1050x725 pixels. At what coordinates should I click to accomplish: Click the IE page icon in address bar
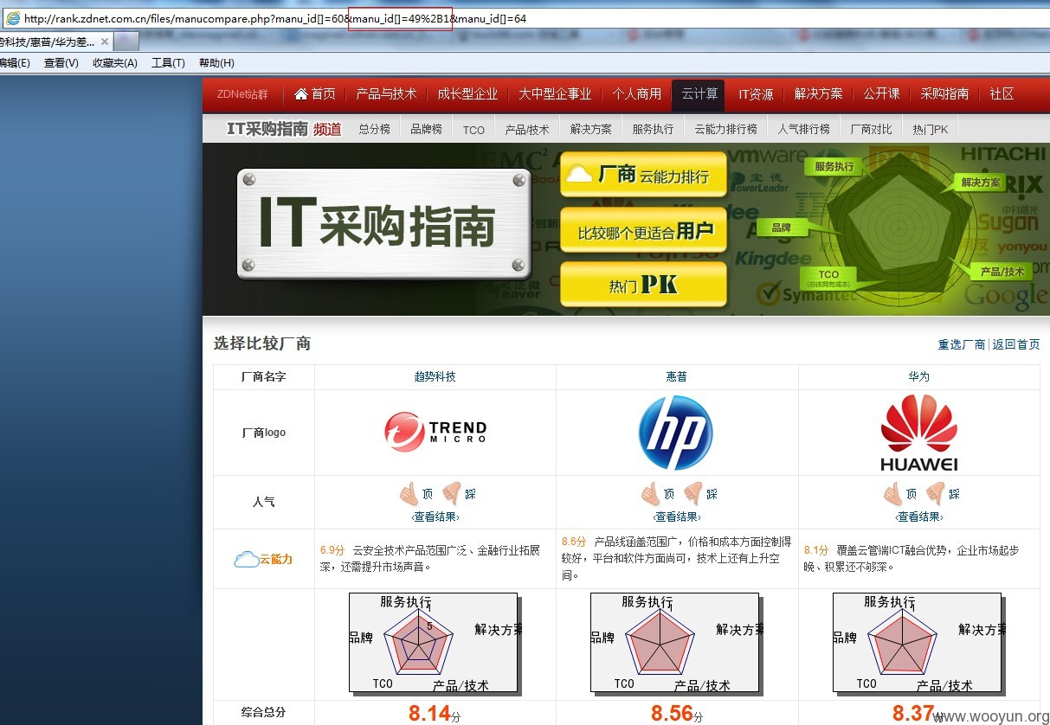point(13,17)
